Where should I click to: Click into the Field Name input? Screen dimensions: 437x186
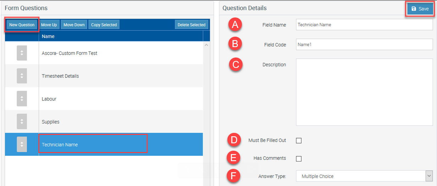tap(364, 25)
